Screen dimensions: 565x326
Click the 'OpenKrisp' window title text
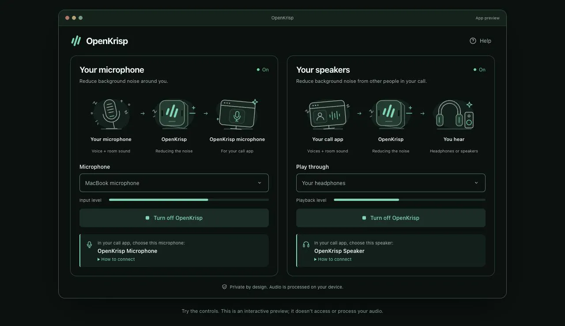(282, 18)
